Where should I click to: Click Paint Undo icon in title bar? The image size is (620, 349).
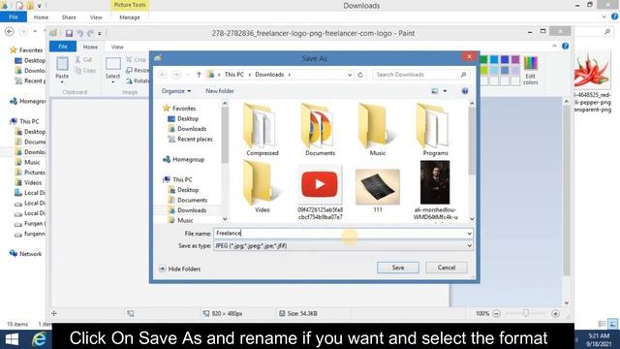click(x=79, y=34)
